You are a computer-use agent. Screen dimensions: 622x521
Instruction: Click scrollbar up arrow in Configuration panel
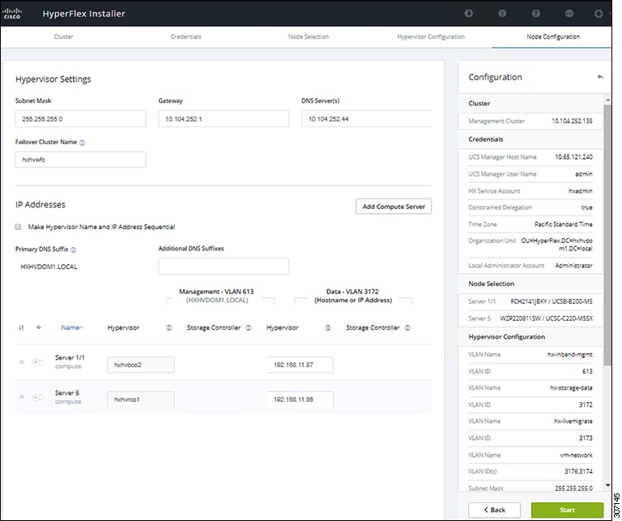[x=607, y=99]
